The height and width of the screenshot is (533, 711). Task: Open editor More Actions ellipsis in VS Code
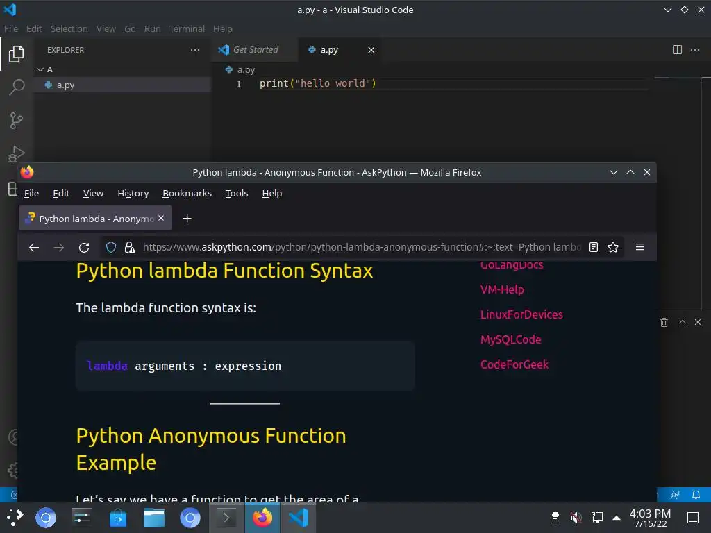click(x=694, y=50)
